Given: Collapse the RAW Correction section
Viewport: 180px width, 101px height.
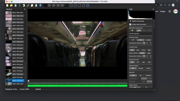Looking at the screenshot, I should click(130, 21).
